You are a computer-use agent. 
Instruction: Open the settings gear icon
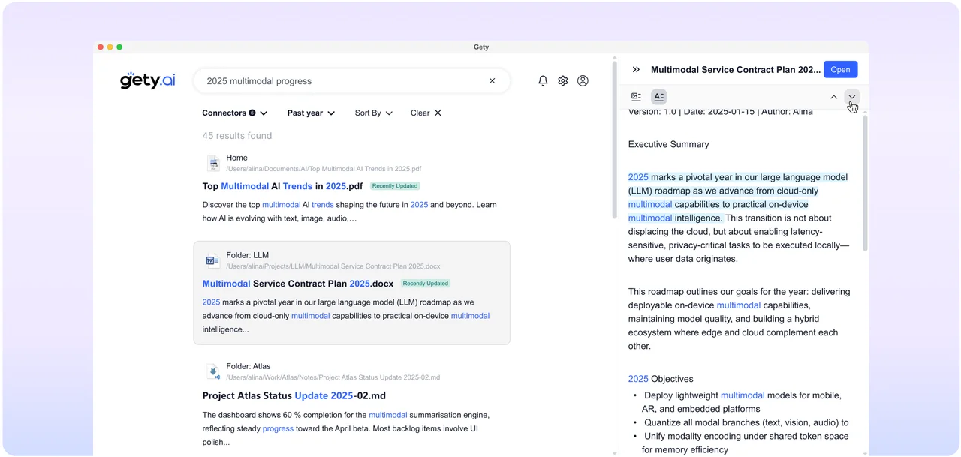point(563,80)
